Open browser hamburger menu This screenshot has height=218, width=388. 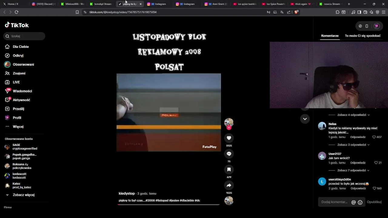(x=384, y=12)
